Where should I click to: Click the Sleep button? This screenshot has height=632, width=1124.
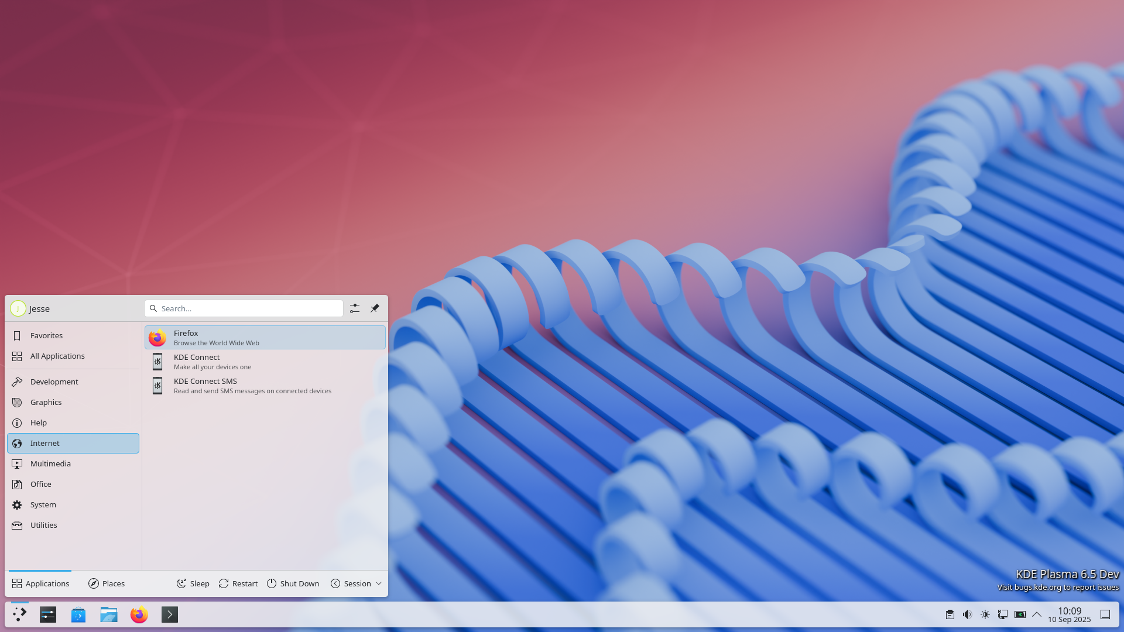[193, 583]
